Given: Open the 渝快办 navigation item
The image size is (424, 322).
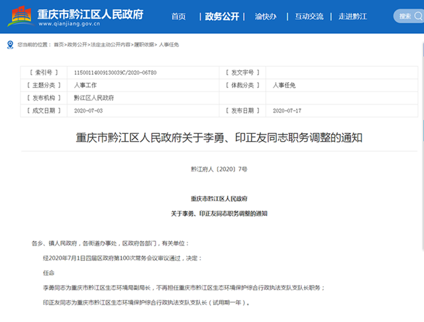Looking at the screenshot, I should pos(265,16).
